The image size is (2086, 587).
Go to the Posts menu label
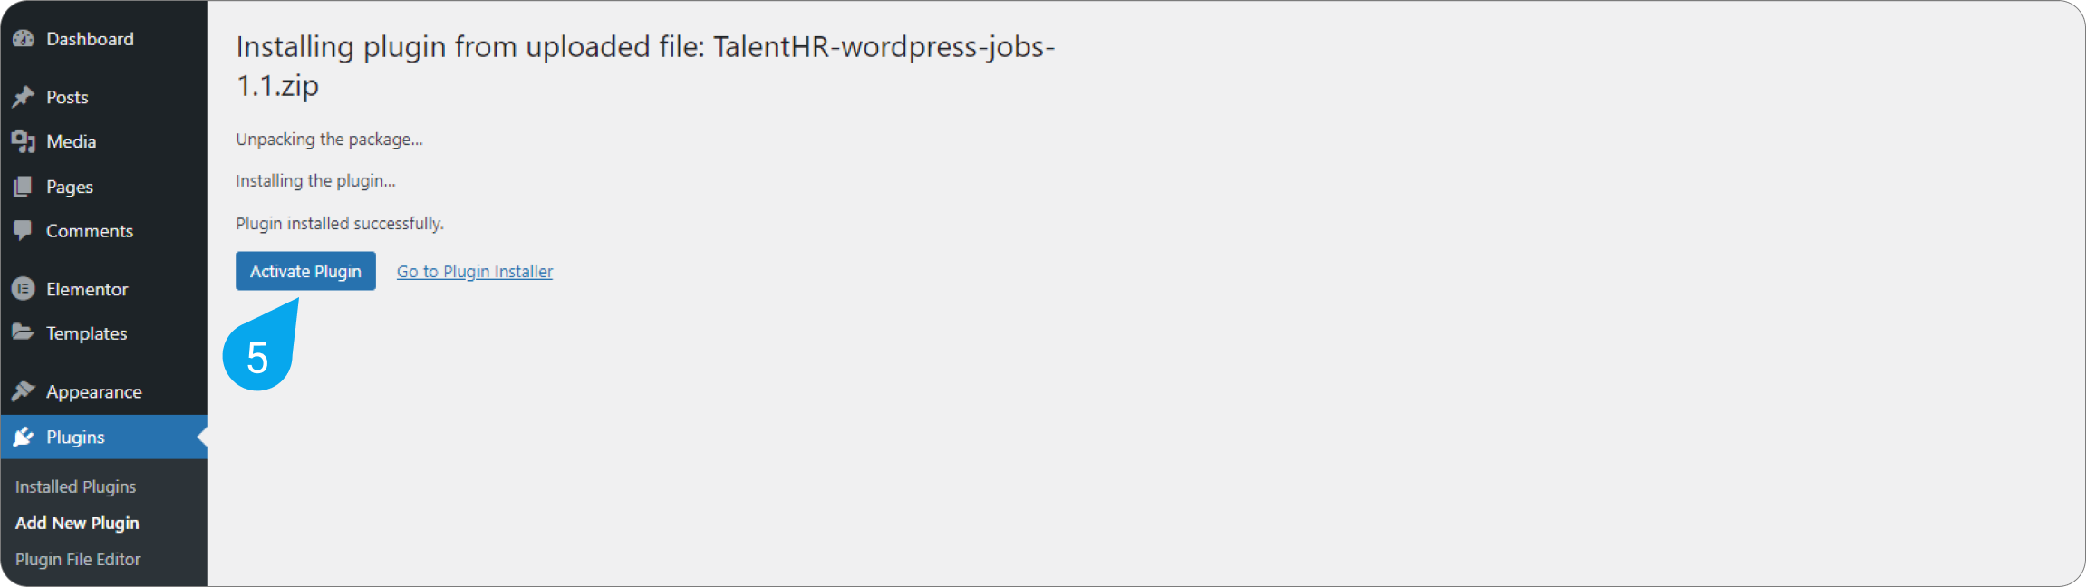click(67, 97)
